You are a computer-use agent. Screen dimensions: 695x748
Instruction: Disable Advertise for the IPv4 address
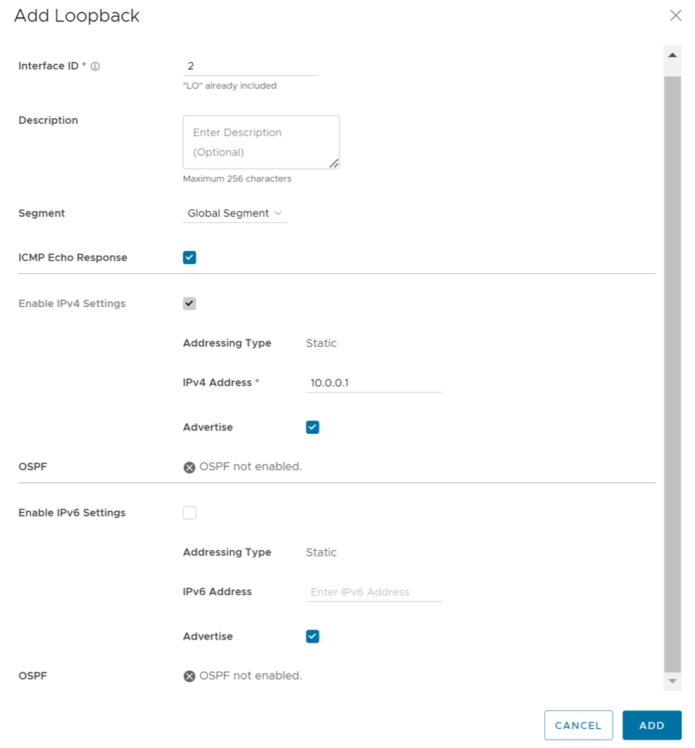(x=312, y=427)
